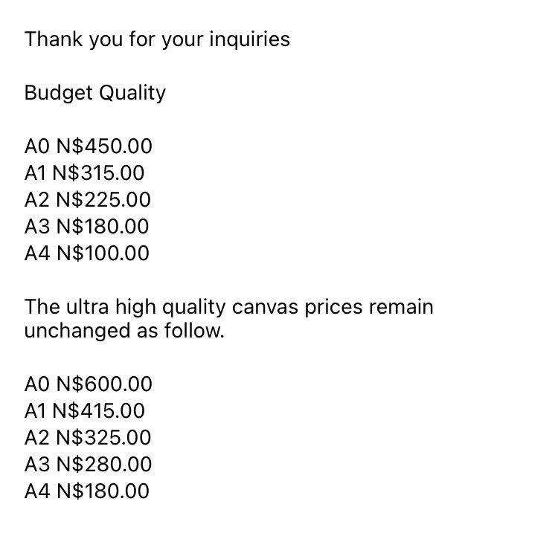The image size is (558, 536).
Task: Click the 'Thank you for your inquiries' line
Action: coord(157,39)
